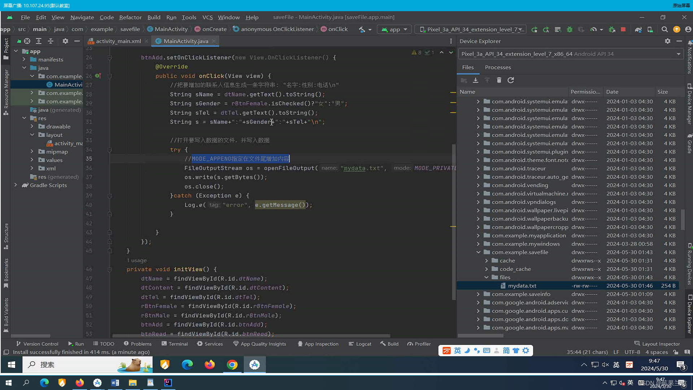Open the Refactor menu

(x=130, y=17)
